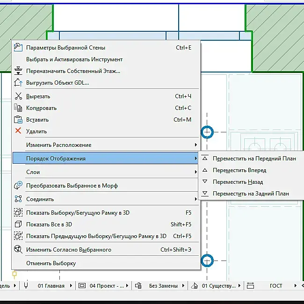The width and height of the screenshot is (304, 304).
Task: Click the Преобразовать Выбранное в Морф icon
Action: coord(18,185)
